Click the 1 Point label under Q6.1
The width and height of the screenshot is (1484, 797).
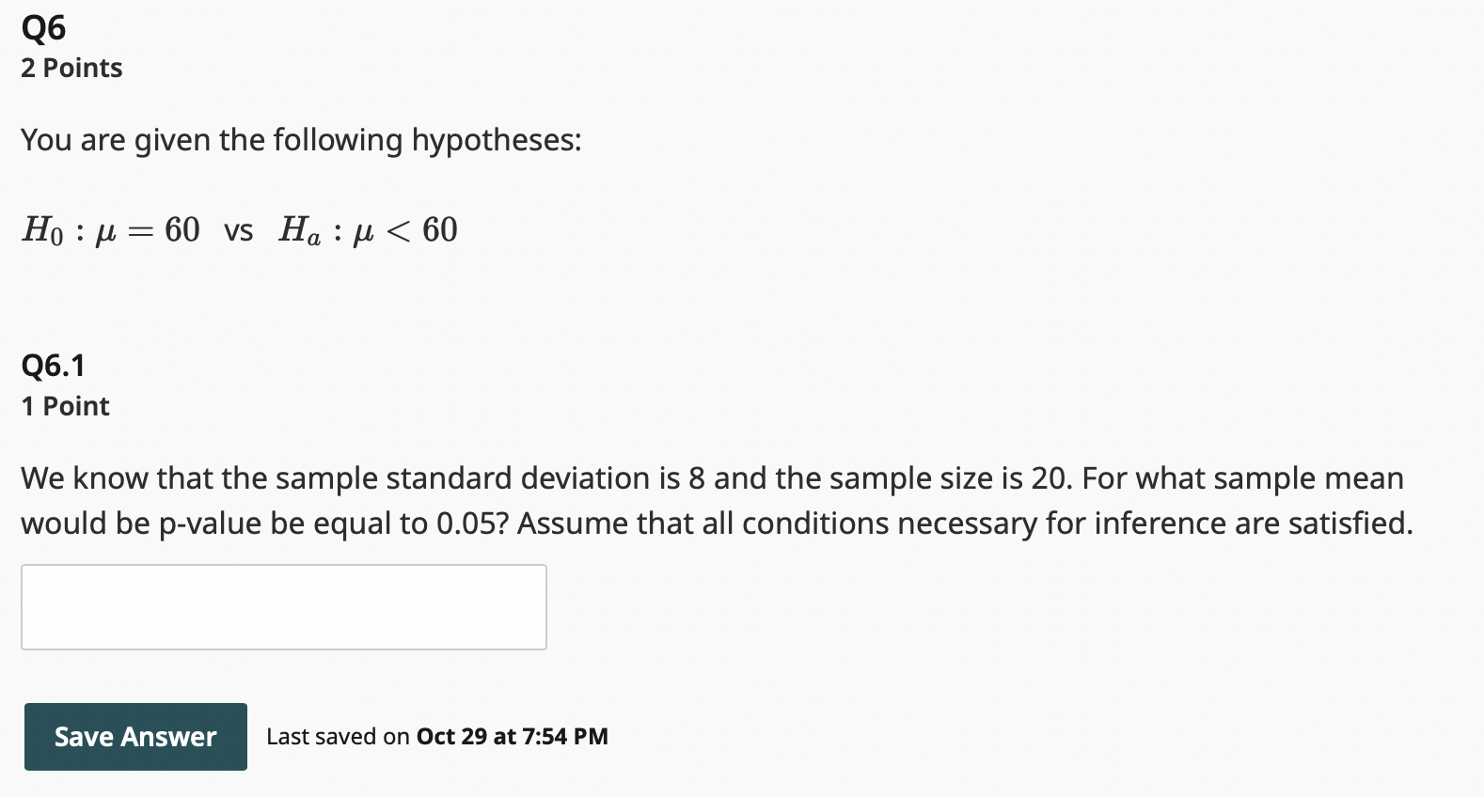[x=64, y=406]
